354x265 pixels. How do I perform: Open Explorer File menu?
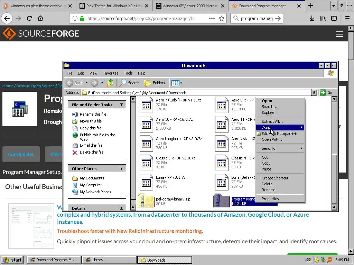click(x=69, y=73)
